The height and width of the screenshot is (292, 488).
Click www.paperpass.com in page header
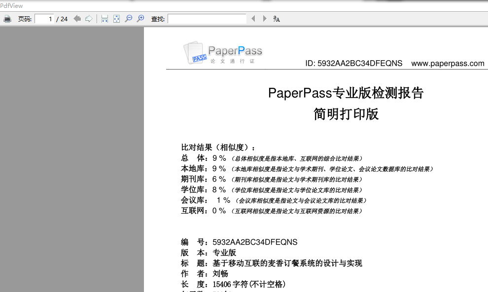point(448,64)
